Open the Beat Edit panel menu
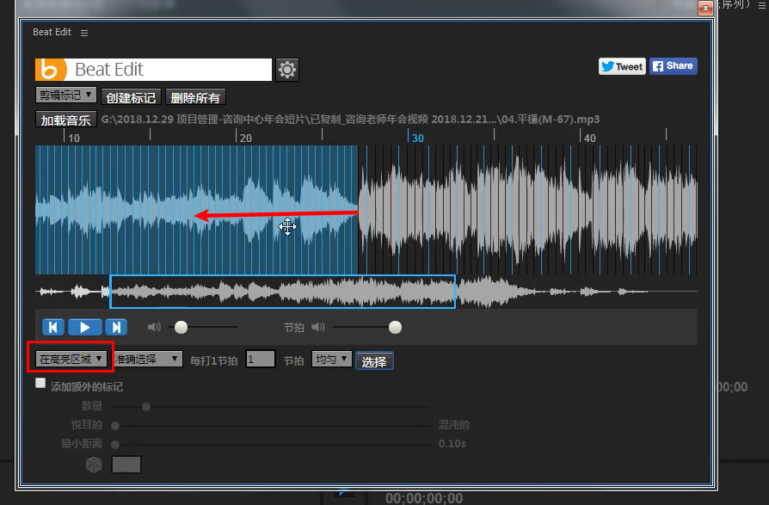Viewport: 769px width, 505px height. coord(84,33)
